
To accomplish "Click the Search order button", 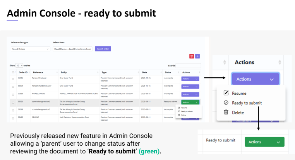I will pos(103,49).
